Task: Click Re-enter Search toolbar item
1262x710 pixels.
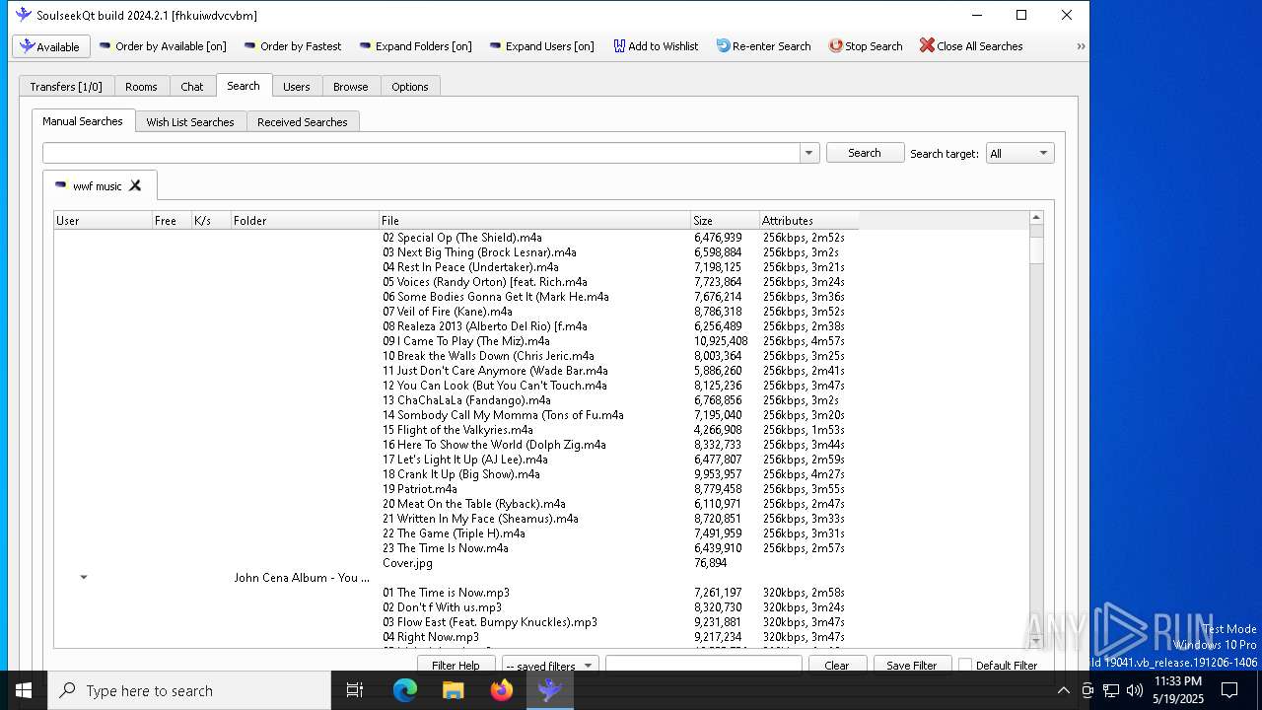Action: point(764,46)
